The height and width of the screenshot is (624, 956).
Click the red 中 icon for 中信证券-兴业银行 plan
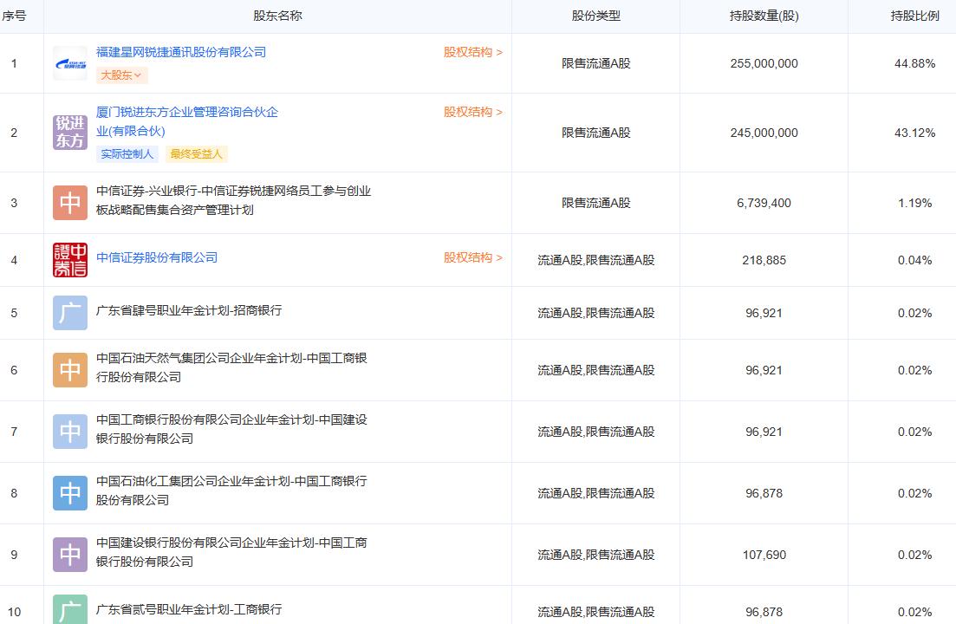[x=70, y=203]
